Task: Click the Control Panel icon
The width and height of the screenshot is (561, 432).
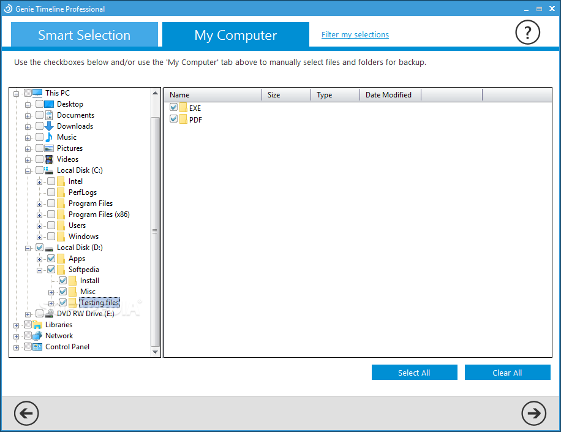Action: (37, 347)
